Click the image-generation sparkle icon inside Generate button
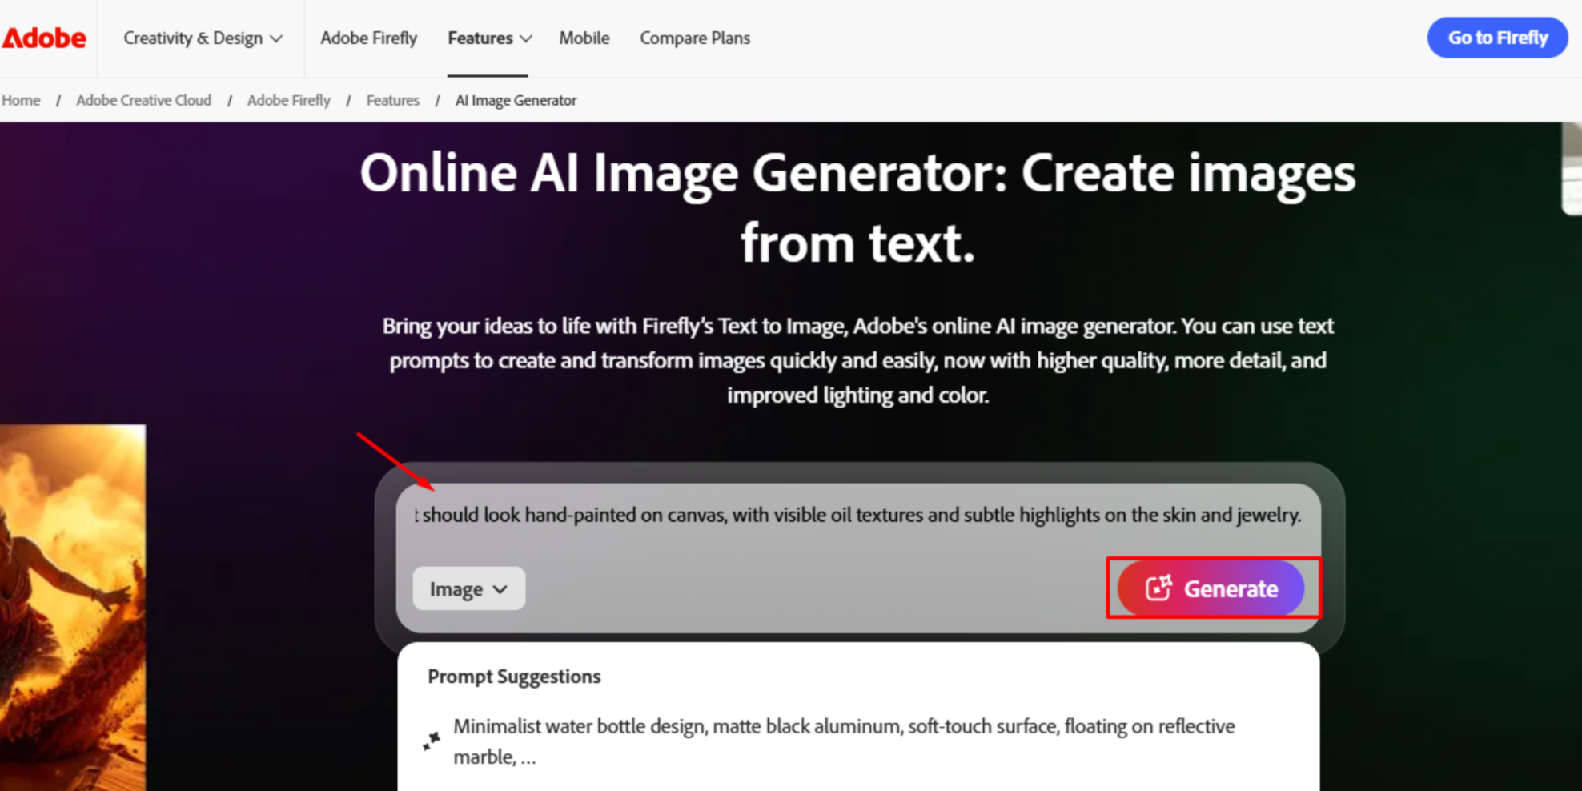1582x791 pixels. pos(1159,588)
